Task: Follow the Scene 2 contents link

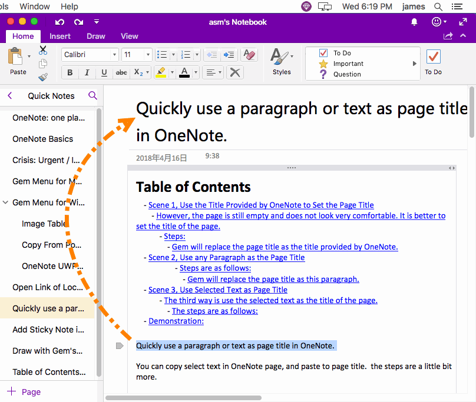Action: [x=226, y=258]
